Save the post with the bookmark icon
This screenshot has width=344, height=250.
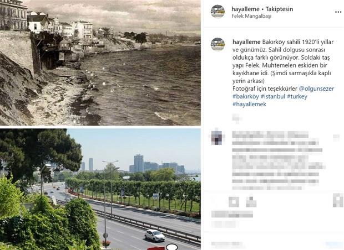coord(337,200)
